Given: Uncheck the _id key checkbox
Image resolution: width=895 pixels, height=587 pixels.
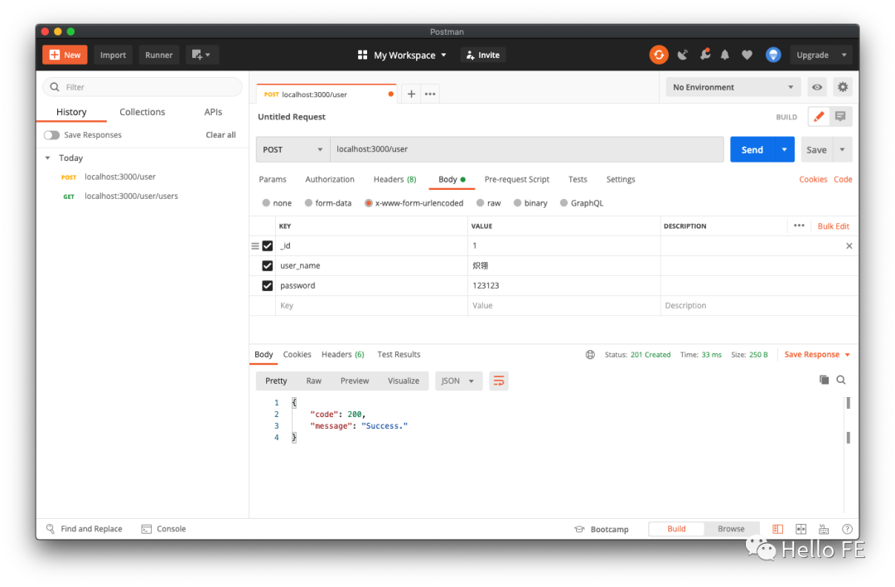Looking at the screenshot, I should [267, 245].
